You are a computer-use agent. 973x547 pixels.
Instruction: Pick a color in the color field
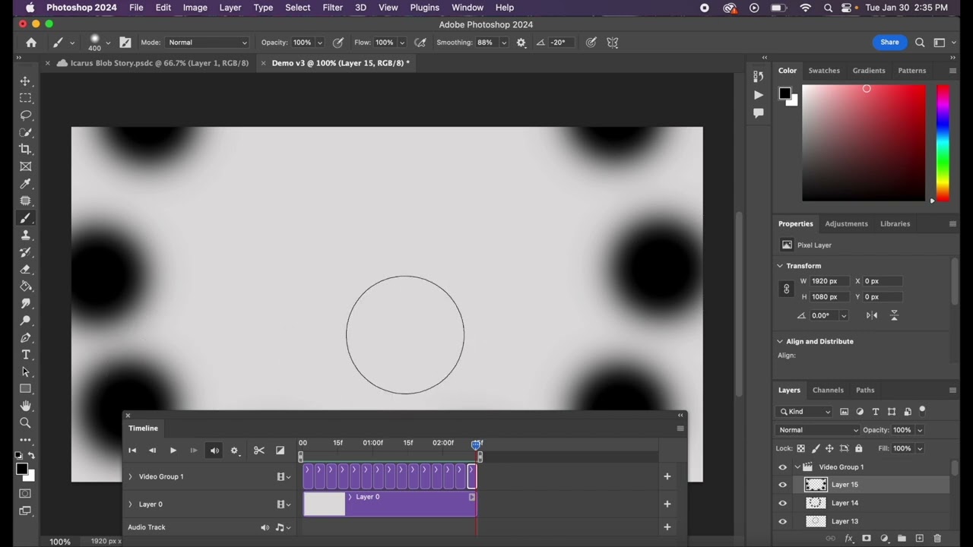pos(864,143)
